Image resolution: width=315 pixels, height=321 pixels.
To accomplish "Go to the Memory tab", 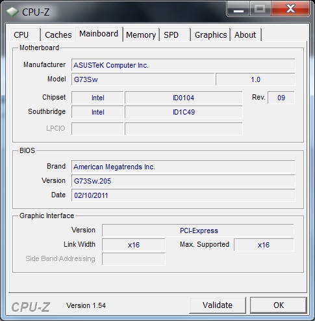I will (141, 35).
